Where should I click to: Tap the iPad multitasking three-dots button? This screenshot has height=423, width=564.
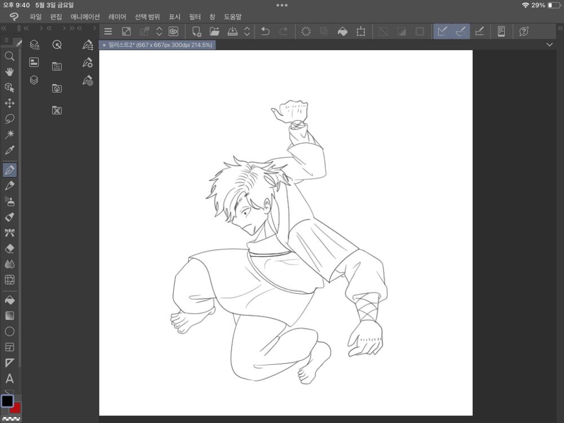[x=281, y=5]
